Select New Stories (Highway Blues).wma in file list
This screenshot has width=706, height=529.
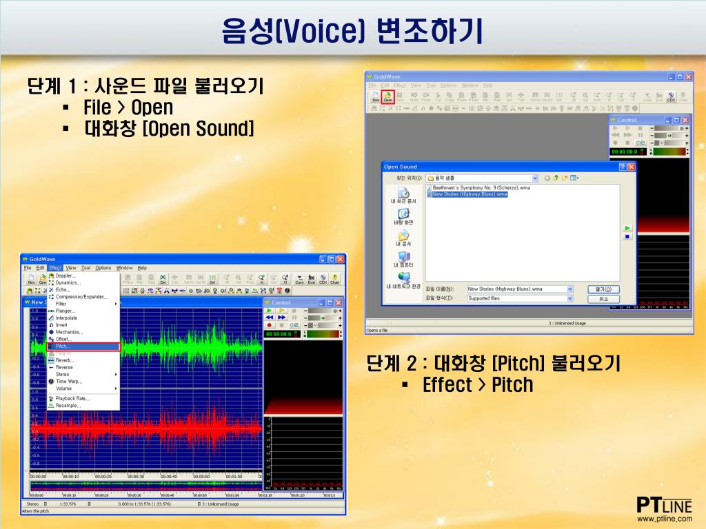point(467,194)
